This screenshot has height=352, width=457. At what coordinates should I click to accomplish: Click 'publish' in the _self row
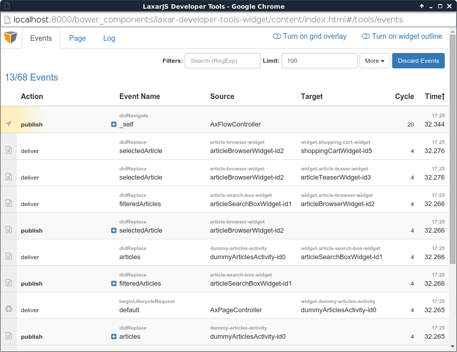click(32, 124)
